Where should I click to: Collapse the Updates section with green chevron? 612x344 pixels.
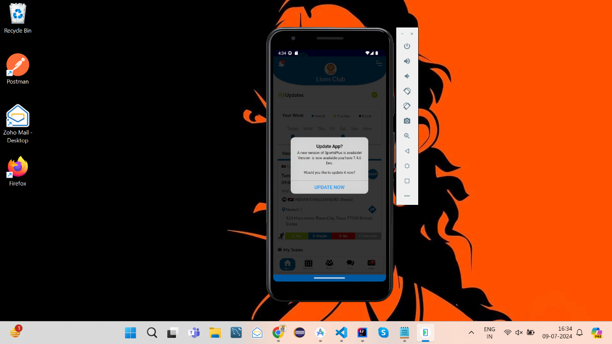[374, 95]
